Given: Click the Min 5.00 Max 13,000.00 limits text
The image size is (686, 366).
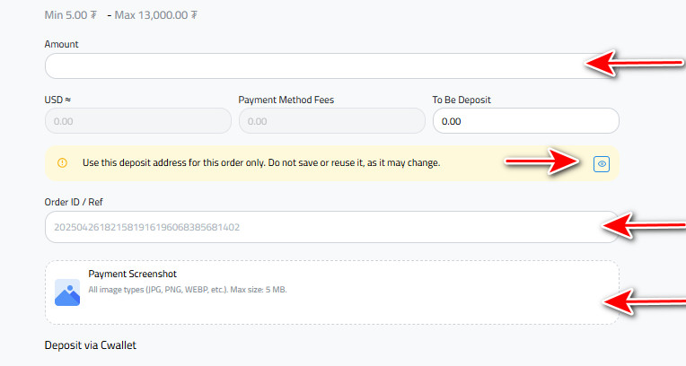Looking at the screenshot, I should [121, 15].
